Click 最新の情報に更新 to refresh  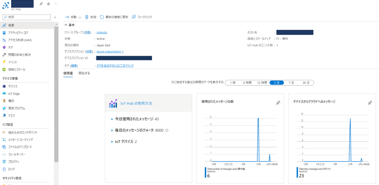(x=114, y=17)
